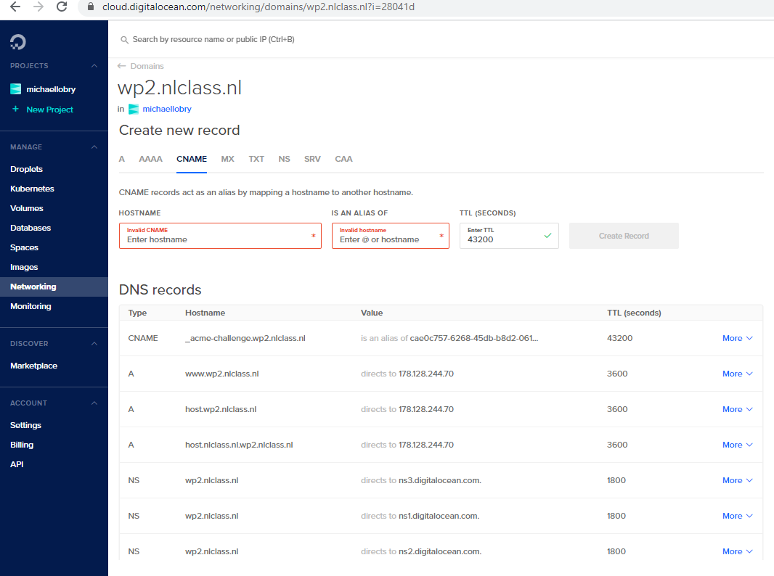This screenshot has height=576, width=774.
Task: Click 178.128.244.70 in the host.wp2.nlclass.nl row
Action: pos(426,409)
